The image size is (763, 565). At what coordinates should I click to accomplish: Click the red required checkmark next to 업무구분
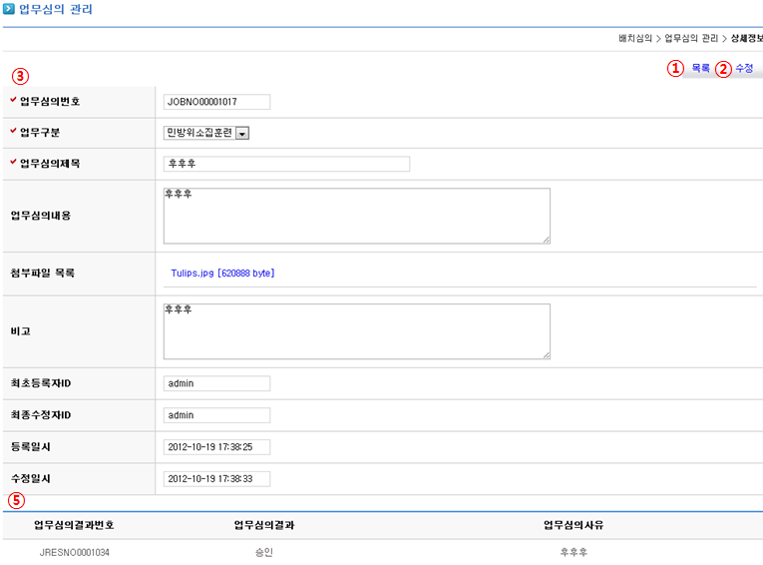[13, 132]
